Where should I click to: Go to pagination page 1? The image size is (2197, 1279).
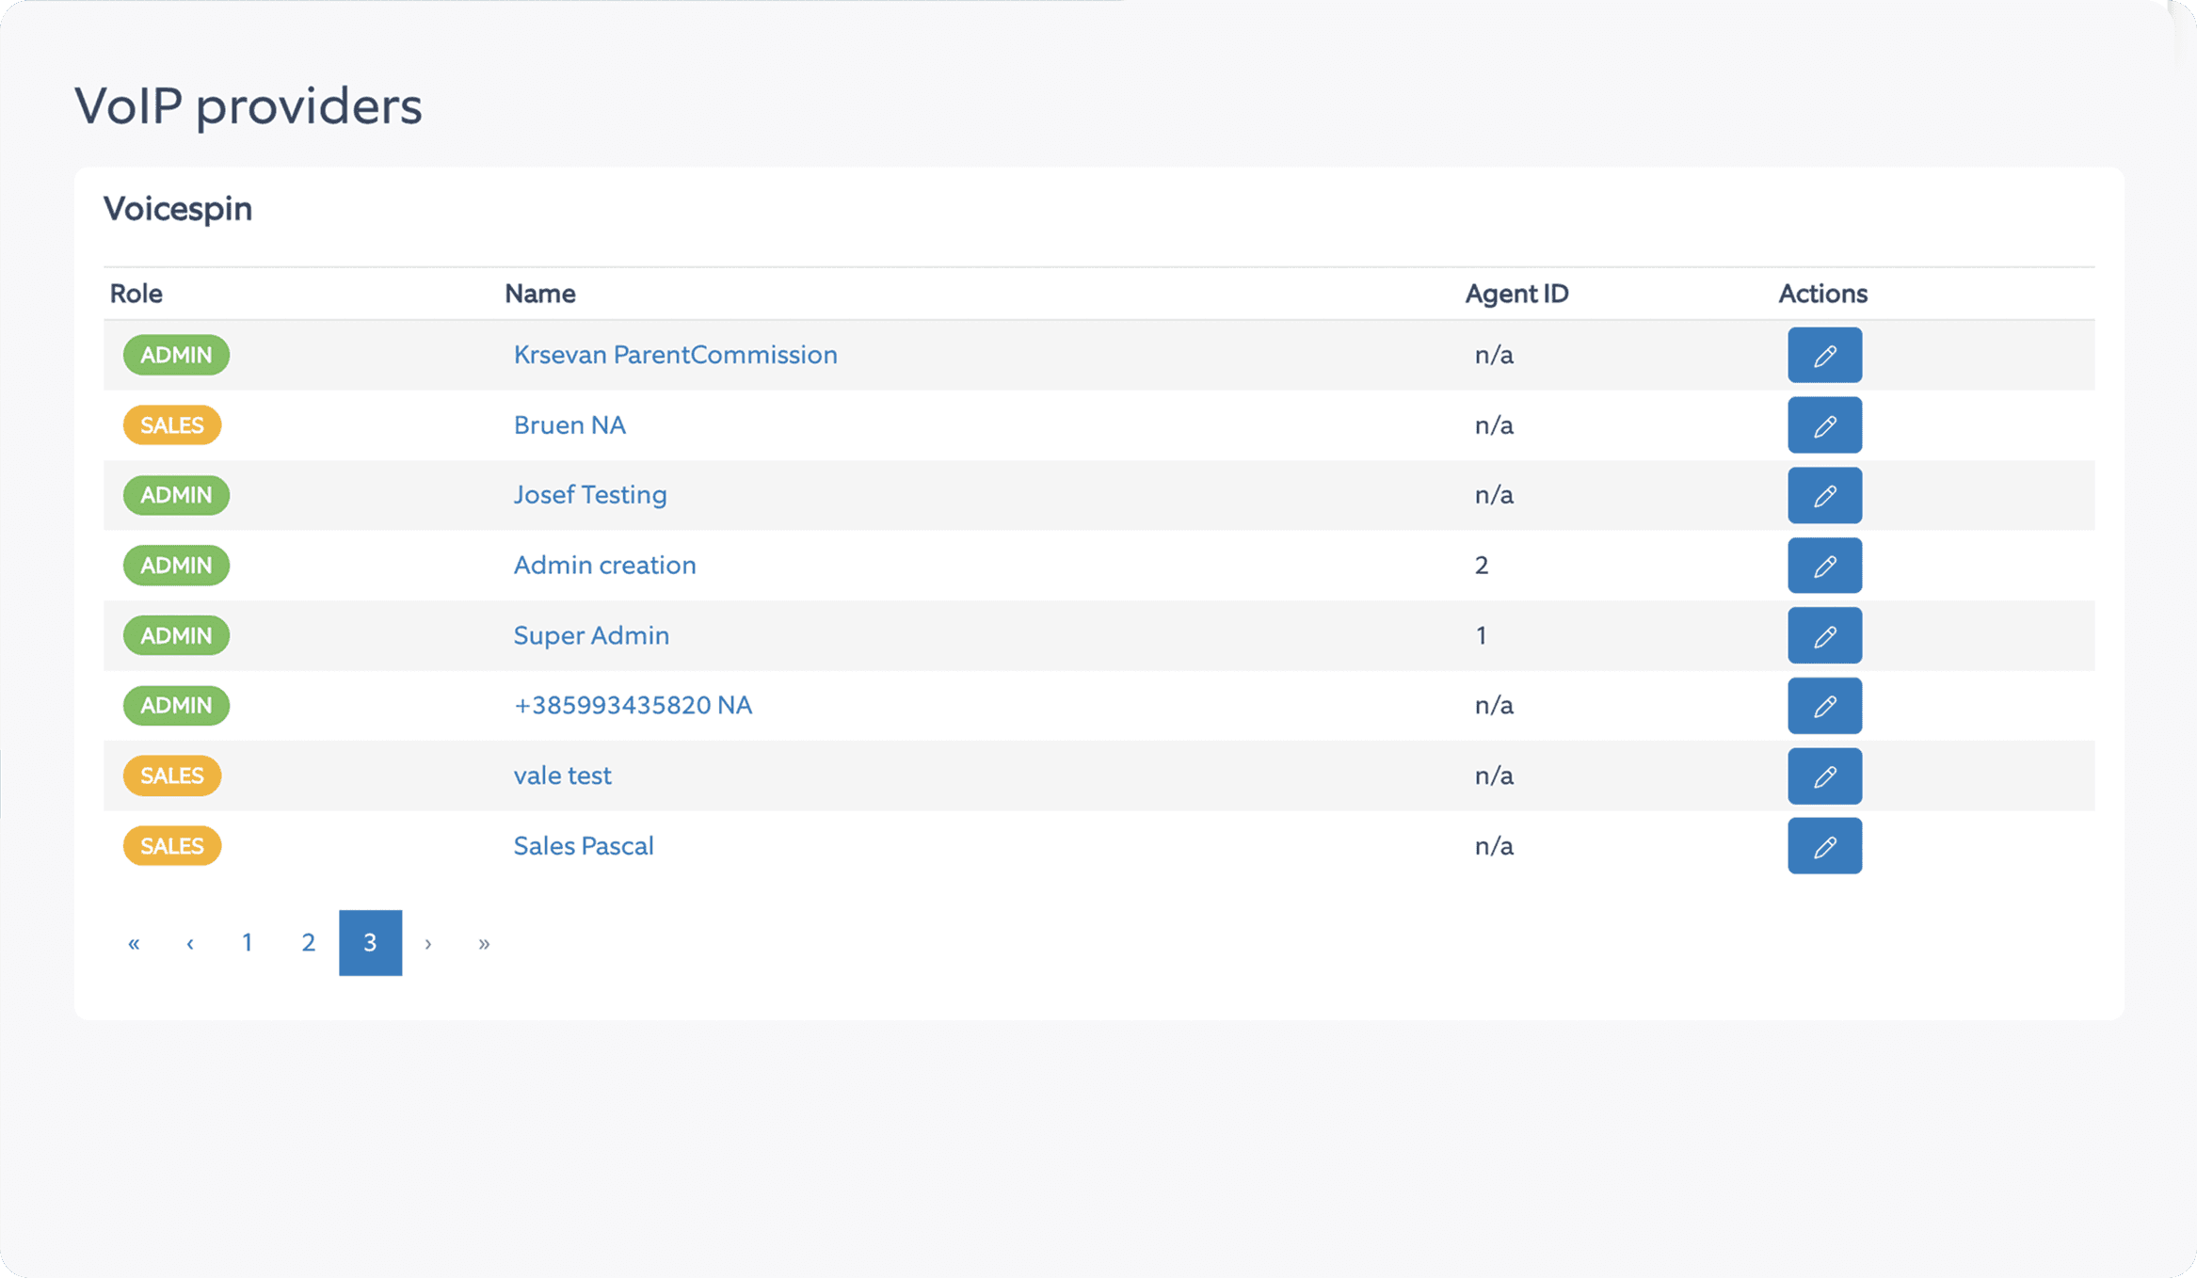pos(247,943)
